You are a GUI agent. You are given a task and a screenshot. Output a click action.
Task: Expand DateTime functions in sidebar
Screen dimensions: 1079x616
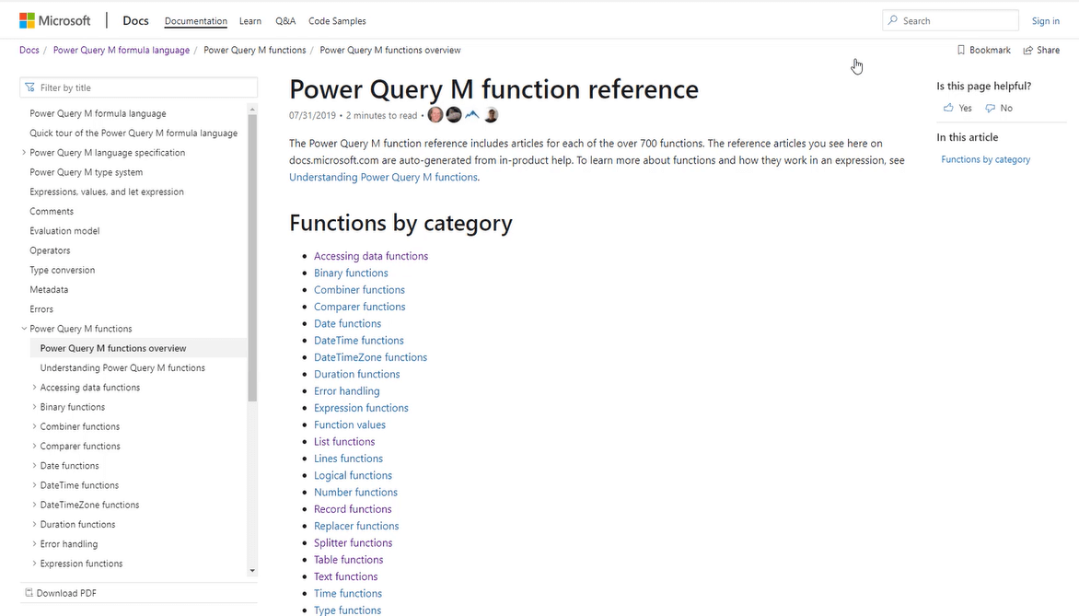coord(34,485)
